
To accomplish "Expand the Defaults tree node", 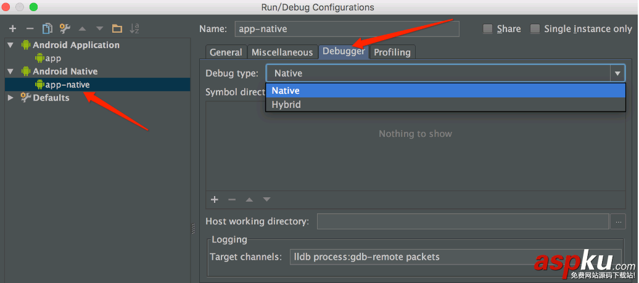I will click(10, 98).
